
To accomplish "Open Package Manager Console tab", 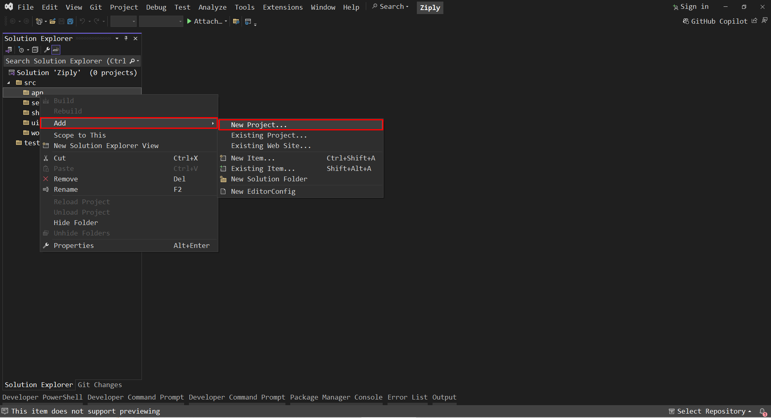I will pos(336,397).
